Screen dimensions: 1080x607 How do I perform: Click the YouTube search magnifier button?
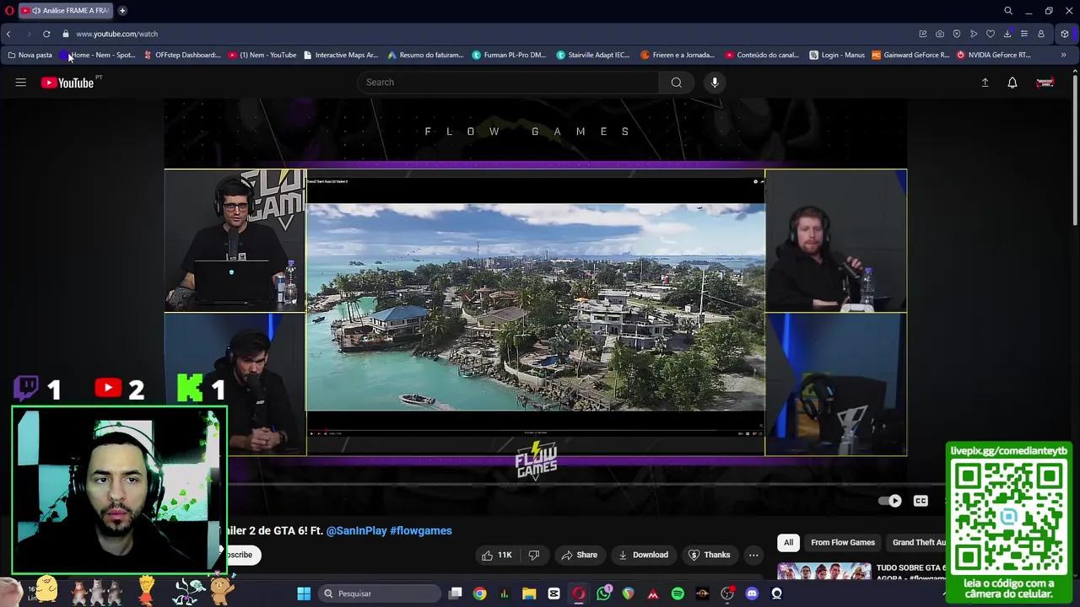click(676, 83)
